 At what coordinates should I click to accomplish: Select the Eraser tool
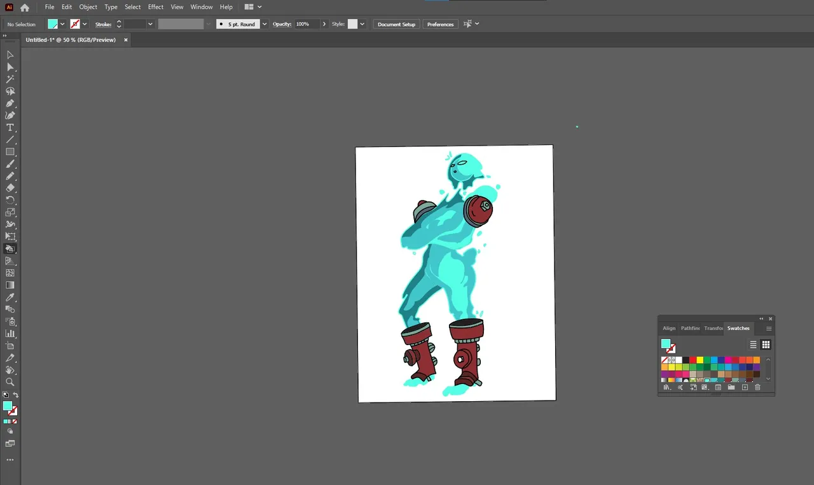(10, 188)
